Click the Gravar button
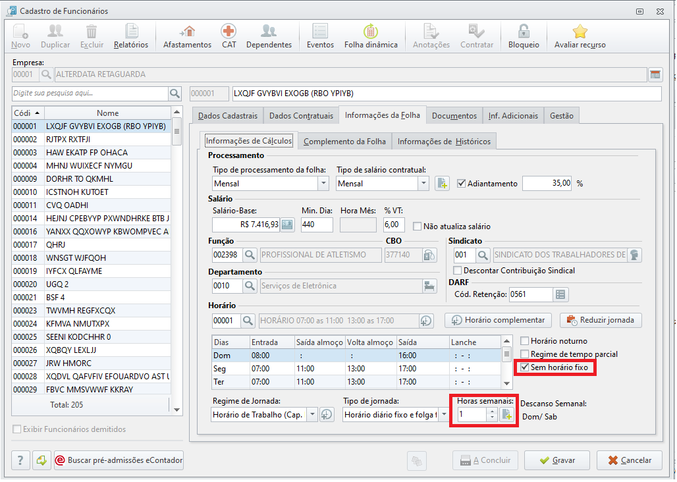Screen dimensions: 677x482 pos(556,460)
